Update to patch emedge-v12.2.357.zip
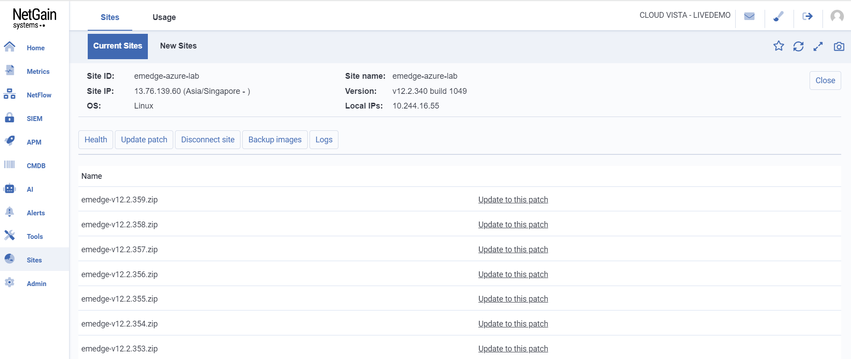This screenshot has height=359, width=851. click(513, 250)
